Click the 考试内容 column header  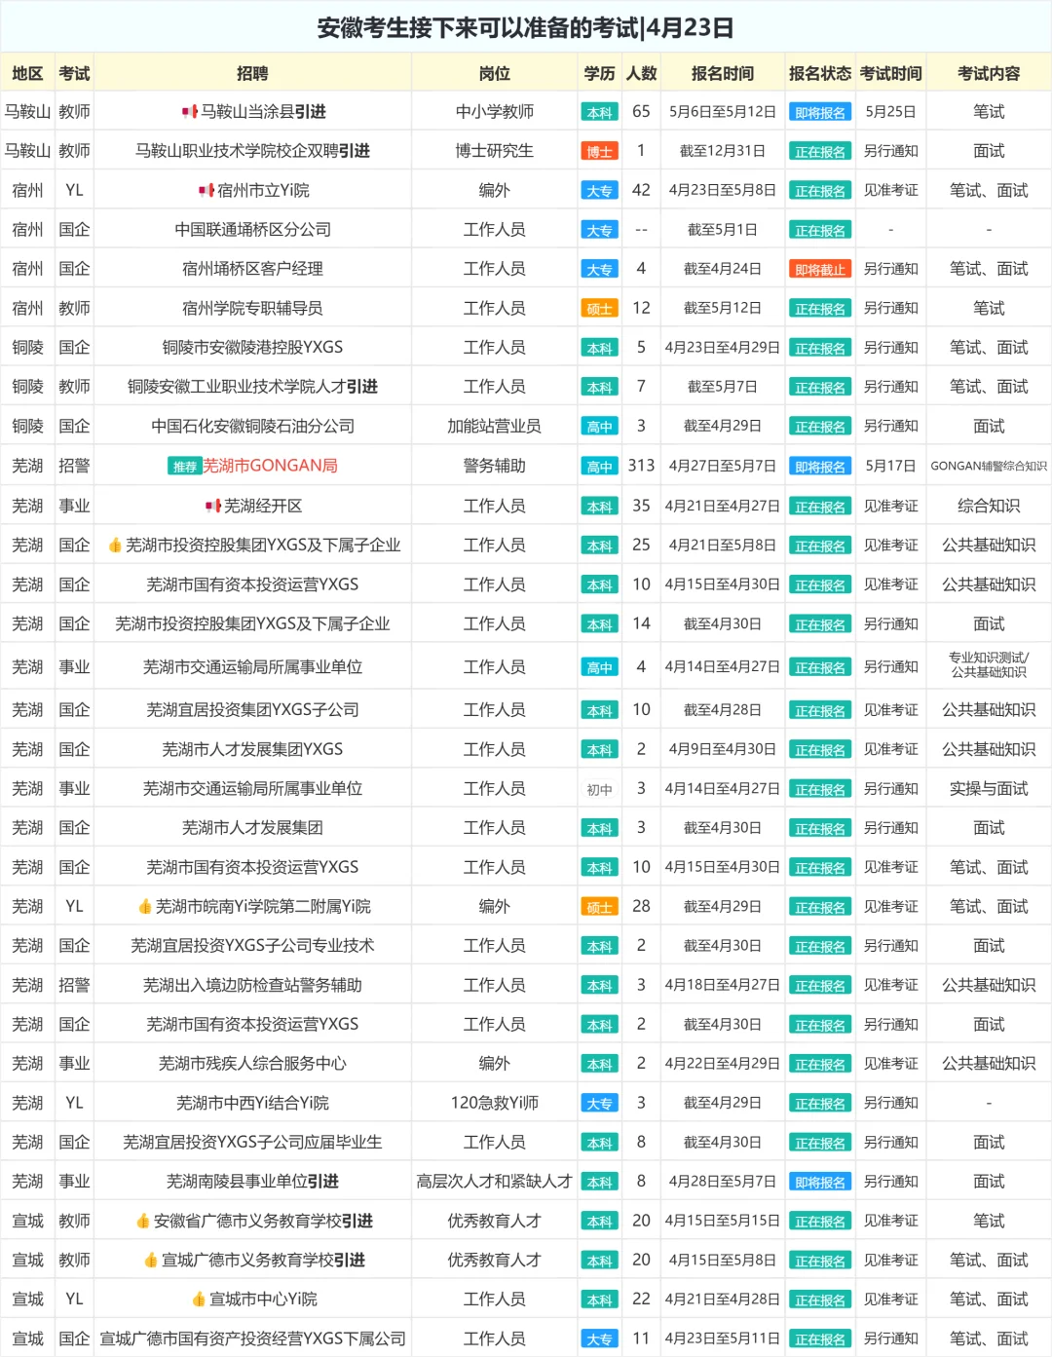[x=989, y=72]
